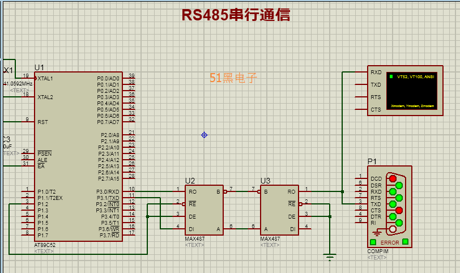
Task: Click the TXD pin label on COMPIM
Action: tap(376, 204)
